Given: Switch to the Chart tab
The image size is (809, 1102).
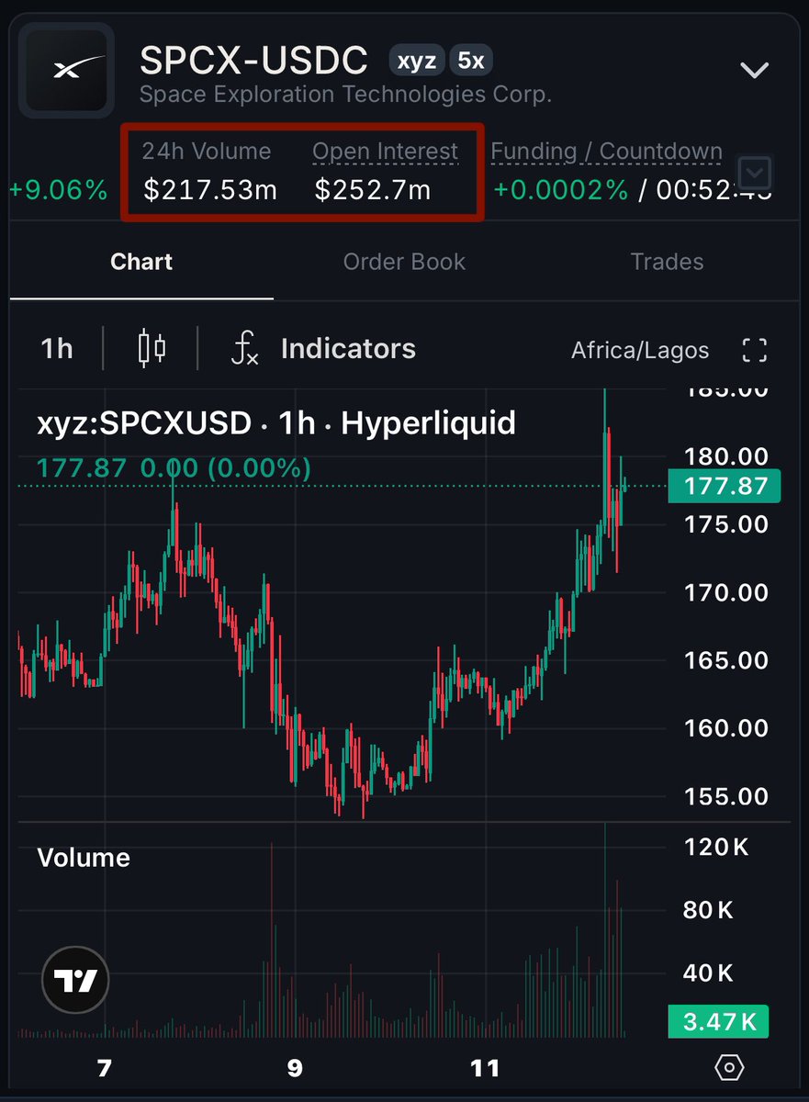Looking at the screenshot, I should [x=141, y=262].
